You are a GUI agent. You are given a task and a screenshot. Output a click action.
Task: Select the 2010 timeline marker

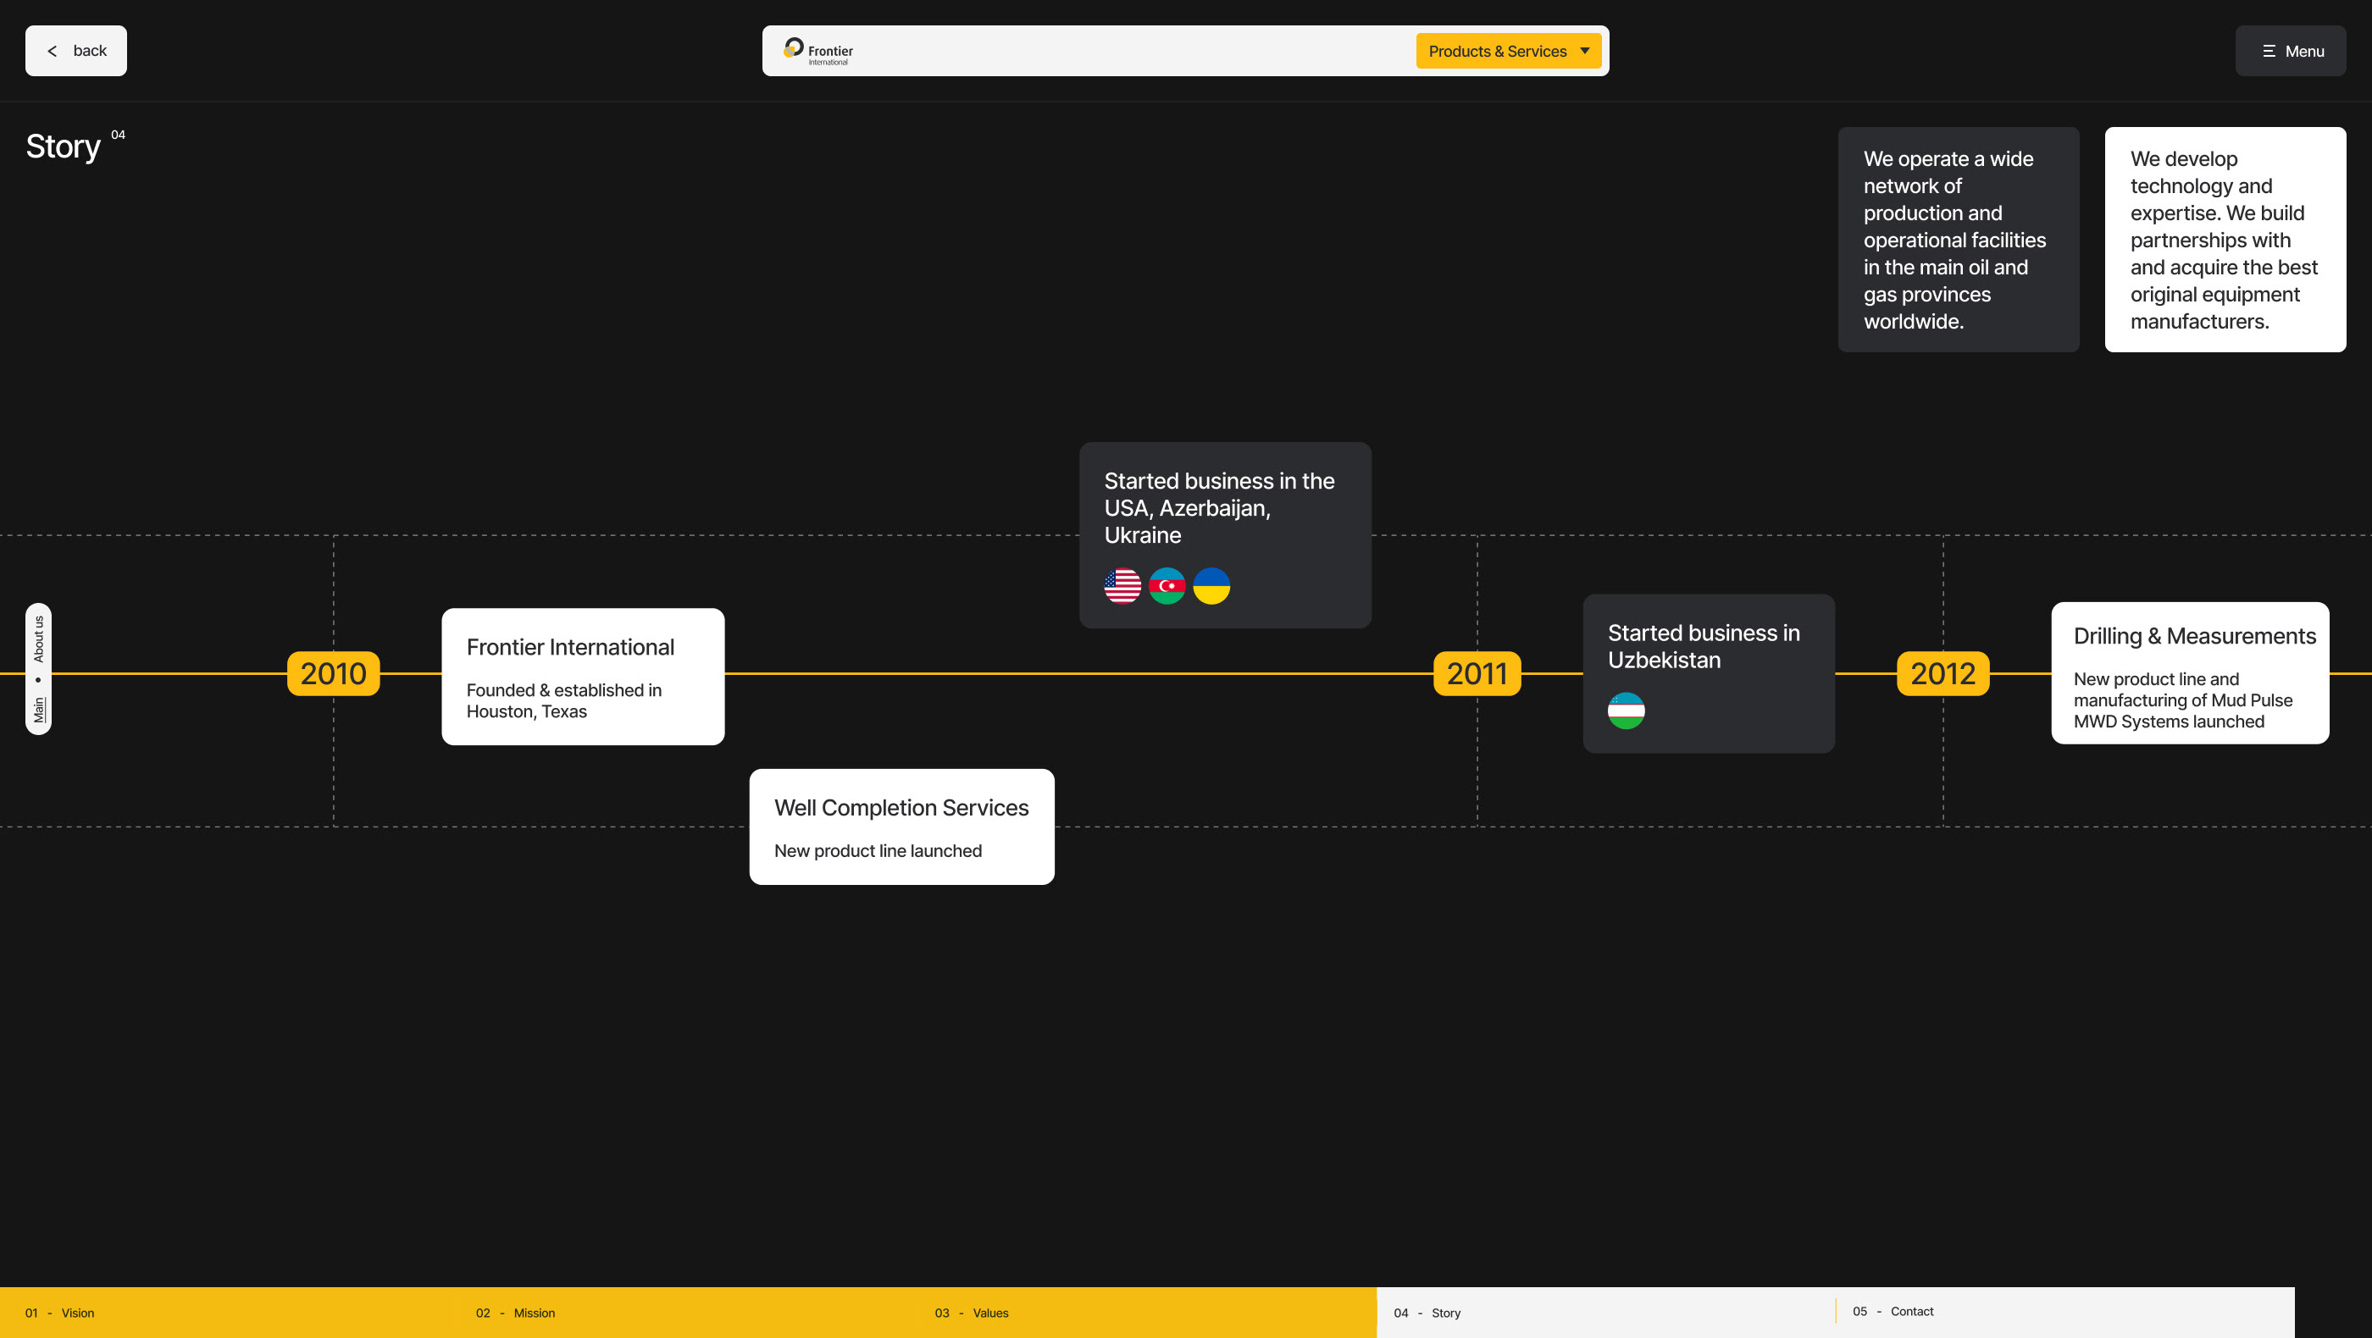333,673
